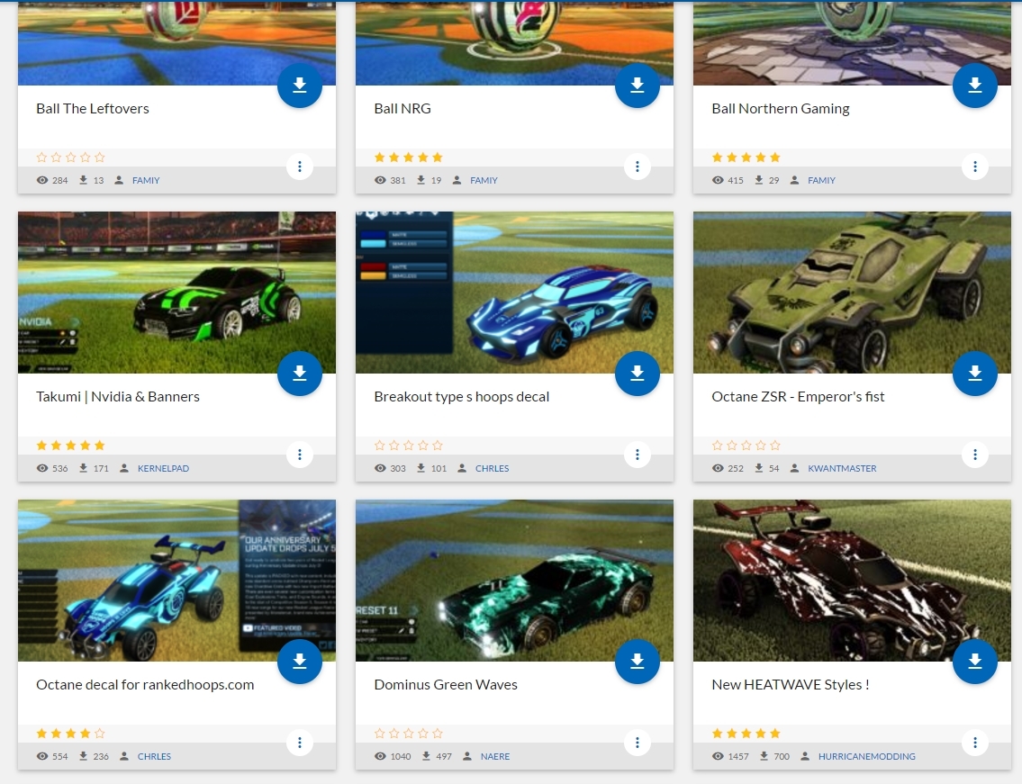The height and width of the screenshot is (784, 1022).
Task: Download the Ball NRG mod
Action: click(638, 85)
